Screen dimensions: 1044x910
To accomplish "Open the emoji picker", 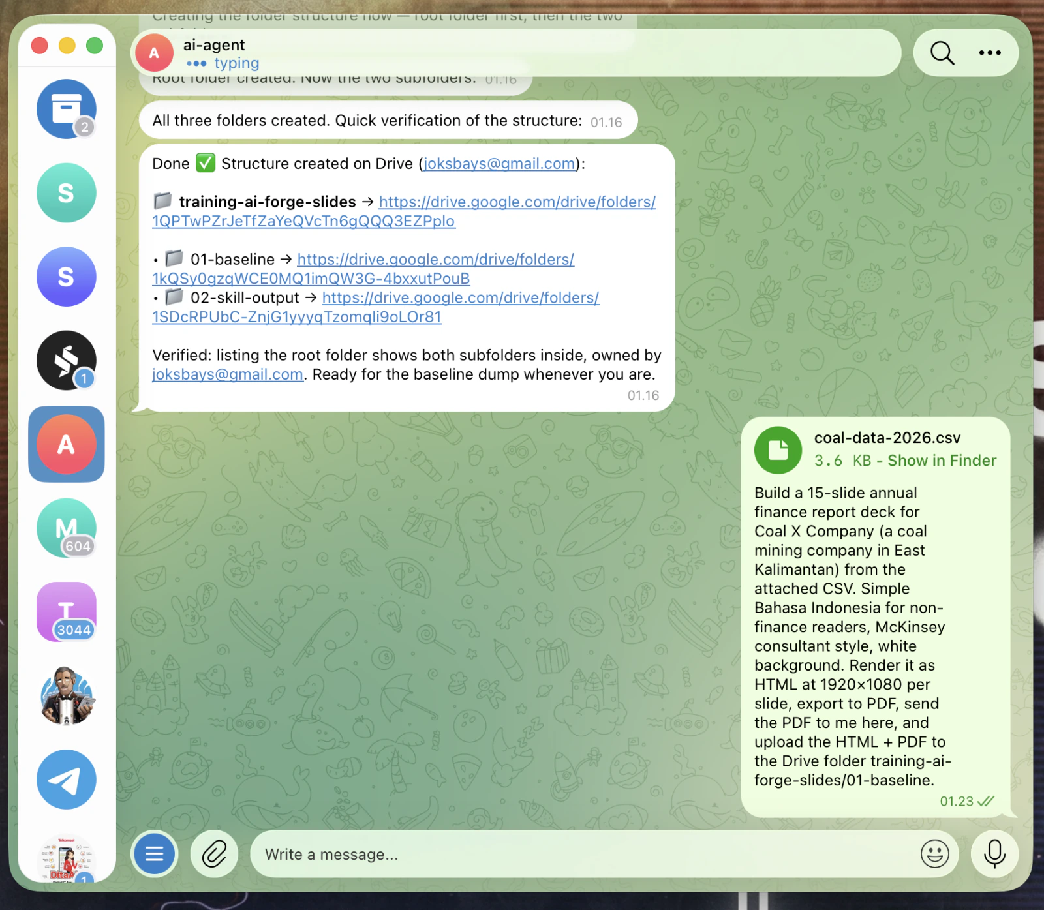I will coord(934,853).
